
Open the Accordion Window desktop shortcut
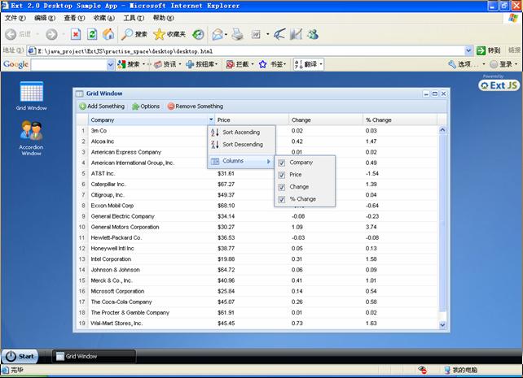coord(31,132)
